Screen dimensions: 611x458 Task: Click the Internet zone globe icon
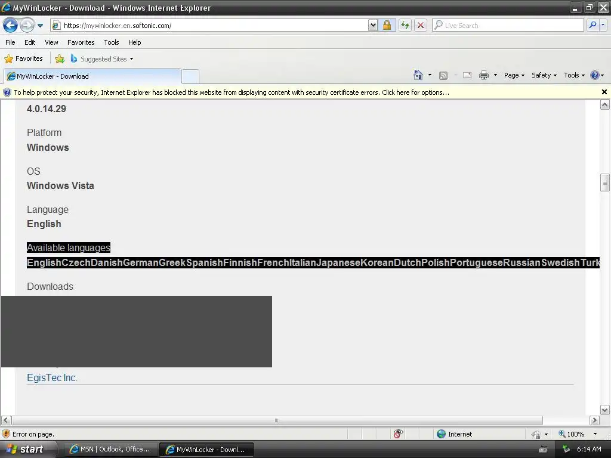pyautogui.click(x=441, y=434)
